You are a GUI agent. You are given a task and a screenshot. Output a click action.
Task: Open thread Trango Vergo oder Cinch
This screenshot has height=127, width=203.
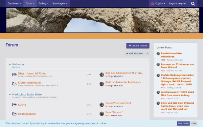118,103
